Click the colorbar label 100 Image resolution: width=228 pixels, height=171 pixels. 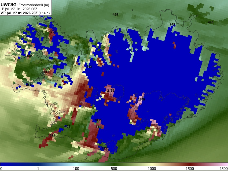[76, 169]
